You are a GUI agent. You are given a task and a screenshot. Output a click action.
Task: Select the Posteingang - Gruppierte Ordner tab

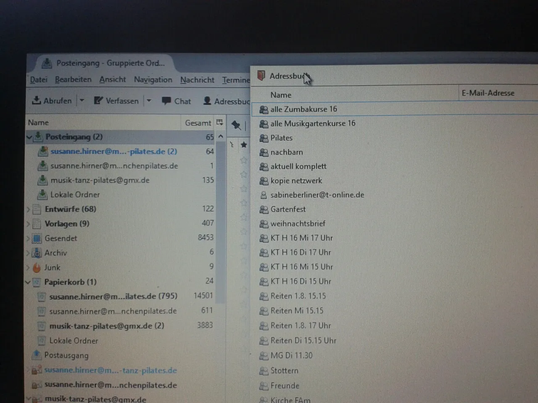(x=103, y=63)
